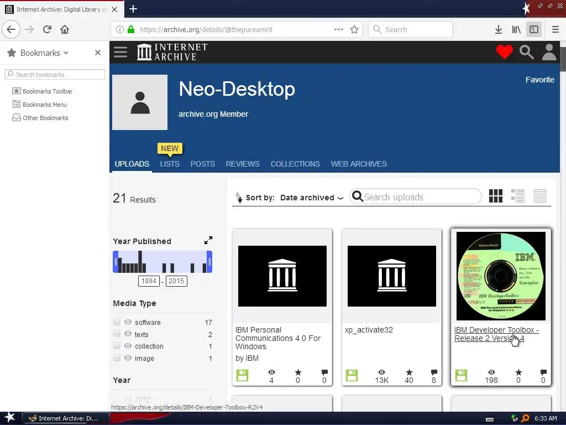Check the software media type filter
The image size is (566, 425).
(x=117, y=322)
